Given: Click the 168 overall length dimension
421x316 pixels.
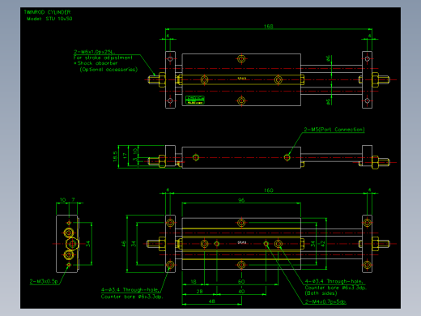Looking at the screenshot, I should [269, 26].
